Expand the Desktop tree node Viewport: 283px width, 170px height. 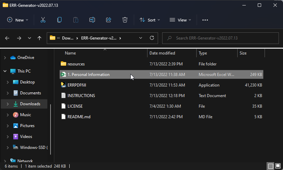[8, 82]
